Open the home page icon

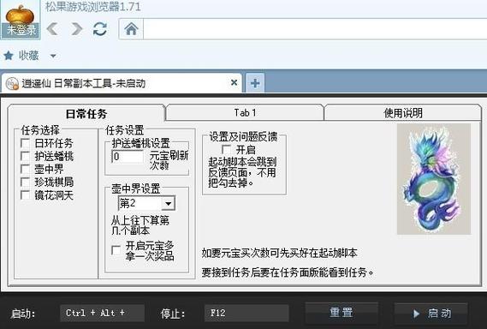tap(131, 29)
